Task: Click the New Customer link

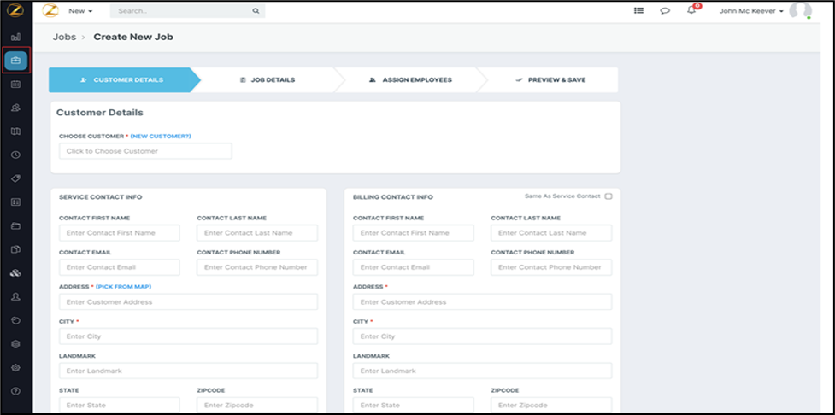Action: pos(161,136)
